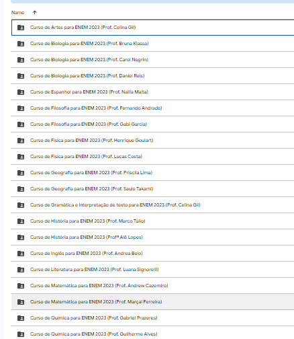Select Curso de Física Prof. Lucas Costa
This screenshot has height=339, width=294.
(152, 157)
